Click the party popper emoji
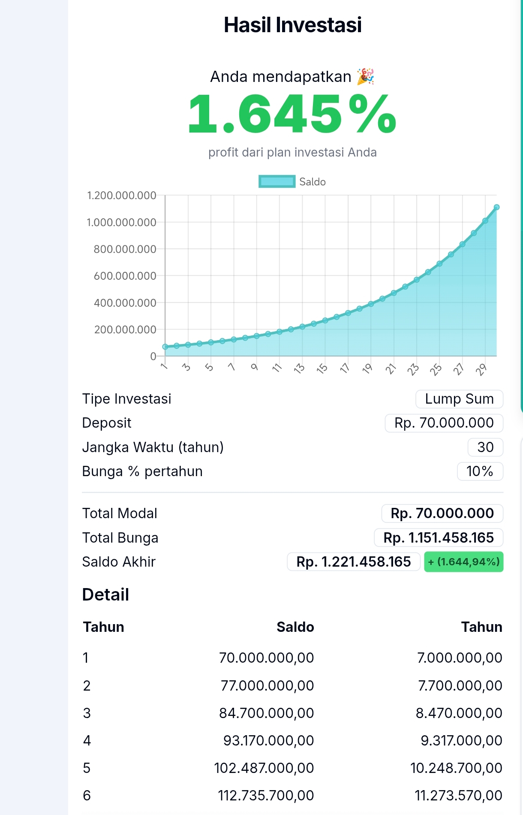This screenshot has width=523, height=815. tap(366, 76)
